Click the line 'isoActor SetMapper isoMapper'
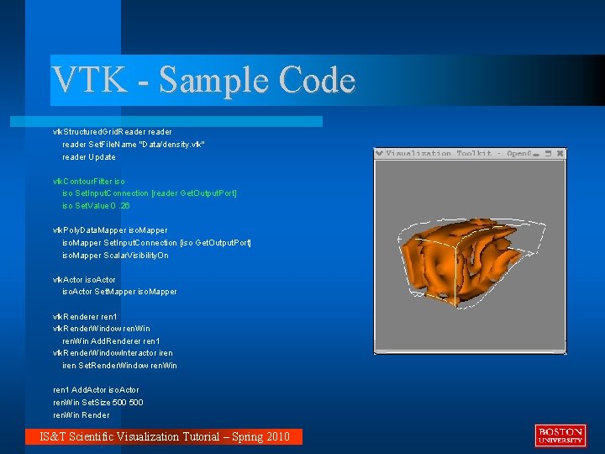605x454 pixels. 119,292
